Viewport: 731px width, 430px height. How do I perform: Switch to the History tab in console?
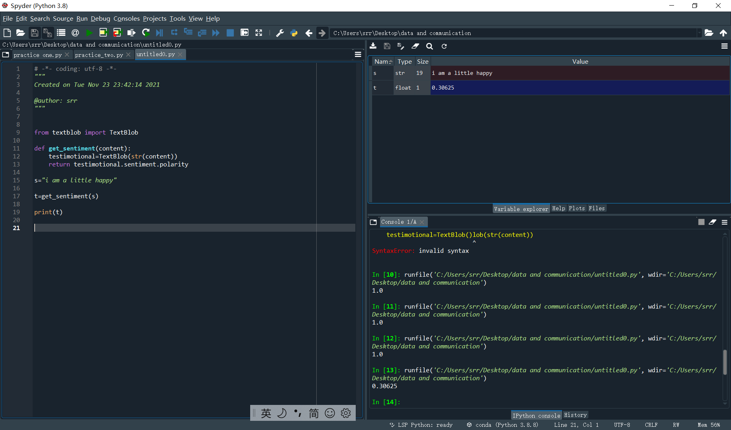click(575, 415)
